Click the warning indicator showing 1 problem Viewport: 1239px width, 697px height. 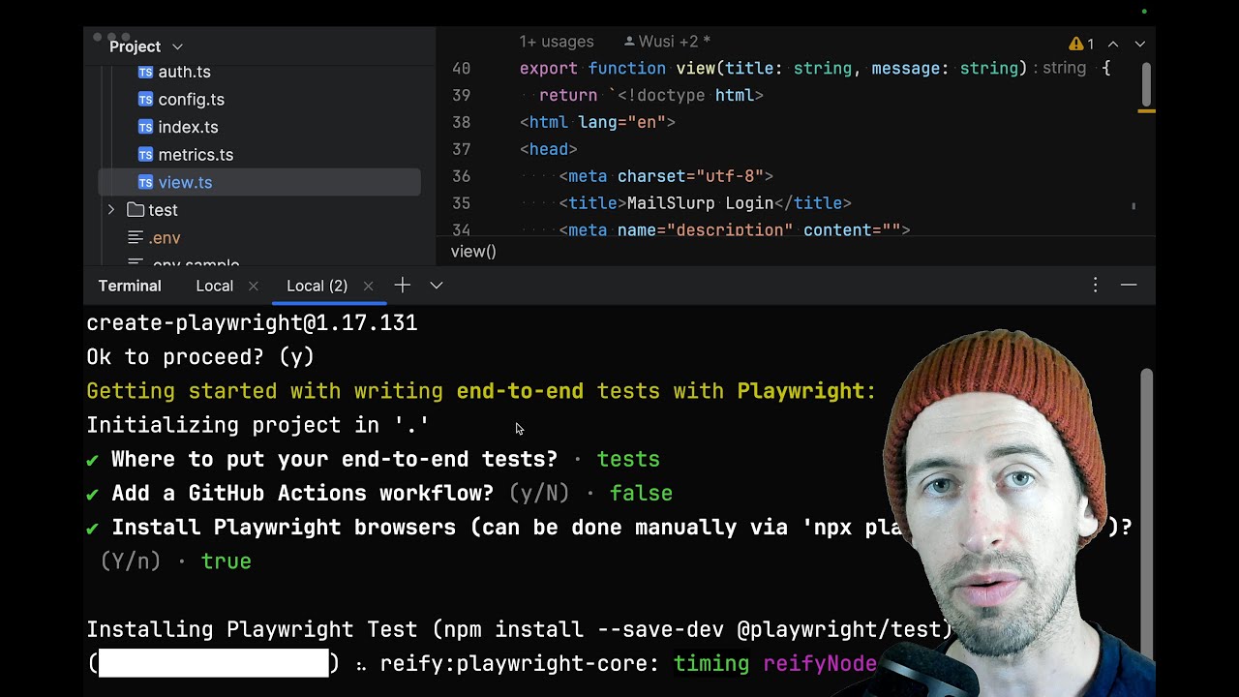[x=1081, y=44]
